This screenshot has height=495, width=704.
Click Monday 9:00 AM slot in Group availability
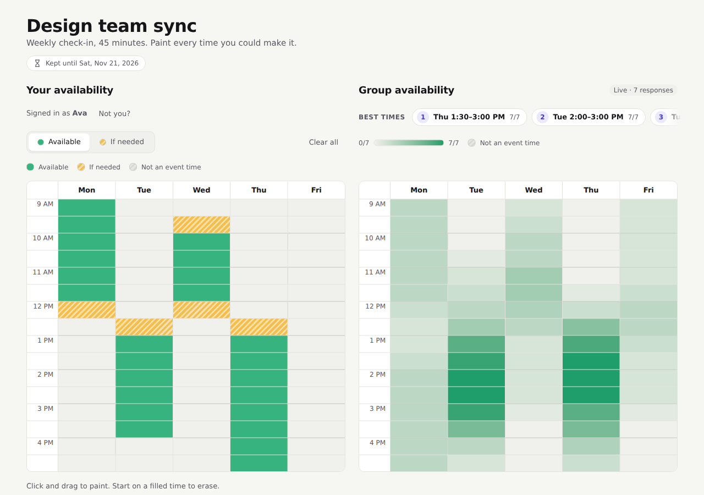(x=419, y=208)
